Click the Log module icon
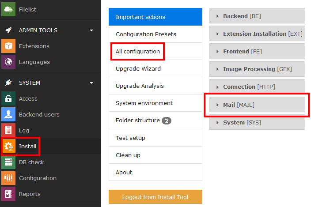 click(x=8, y=130)
